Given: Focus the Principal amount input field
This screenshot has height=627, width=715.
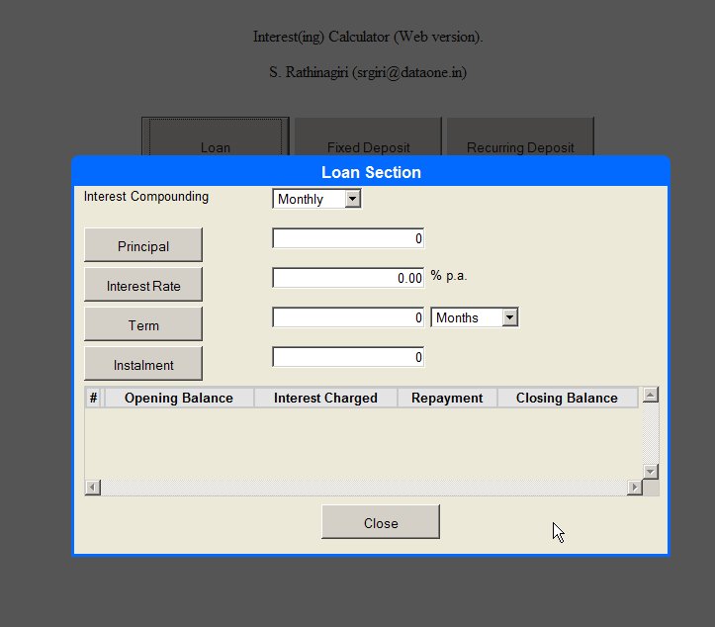Looking at the screenshot, I should click(x=348, y=238).
